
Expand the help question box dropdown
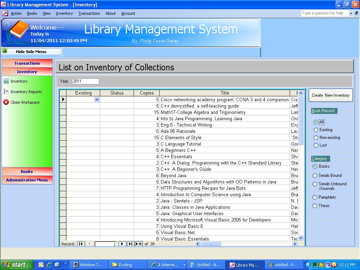click(x=351, y=13)
